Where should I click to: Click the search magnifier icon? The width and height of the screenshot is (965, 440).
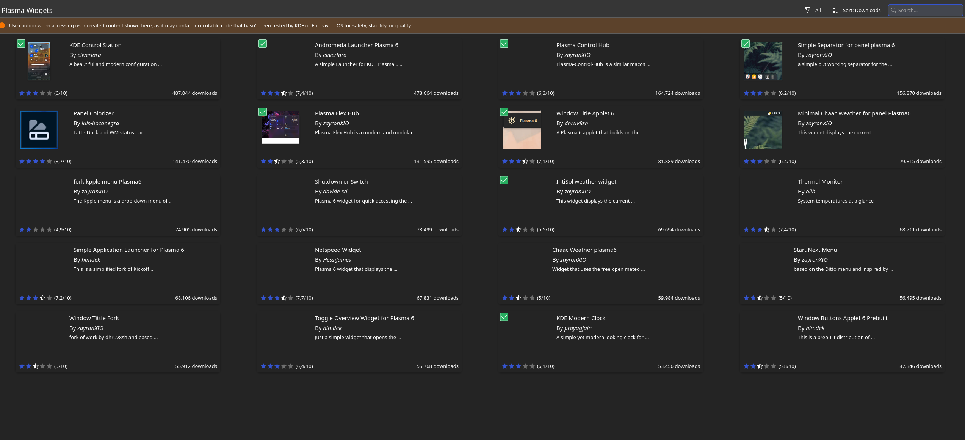coord(893,10)
